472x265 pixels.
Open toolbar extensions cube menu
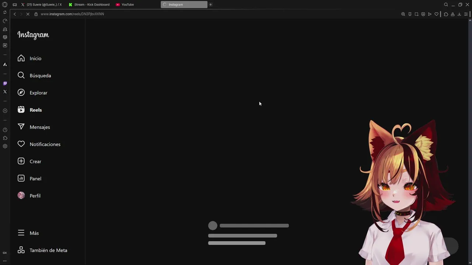[446, 14]
